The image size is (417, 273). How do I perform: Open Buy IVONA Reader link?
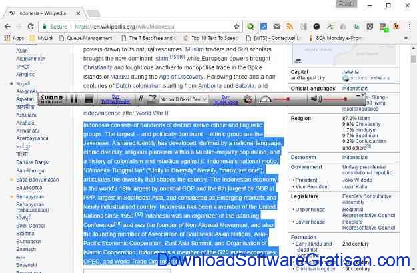click(x=115, y=99)
